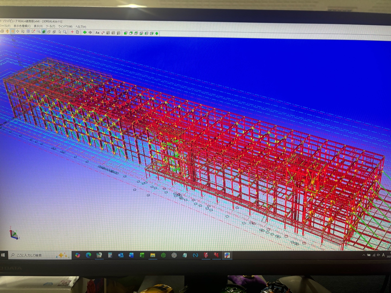
Task: Expand the system tray hidden icons chevron
Action: tap(364, 255)
